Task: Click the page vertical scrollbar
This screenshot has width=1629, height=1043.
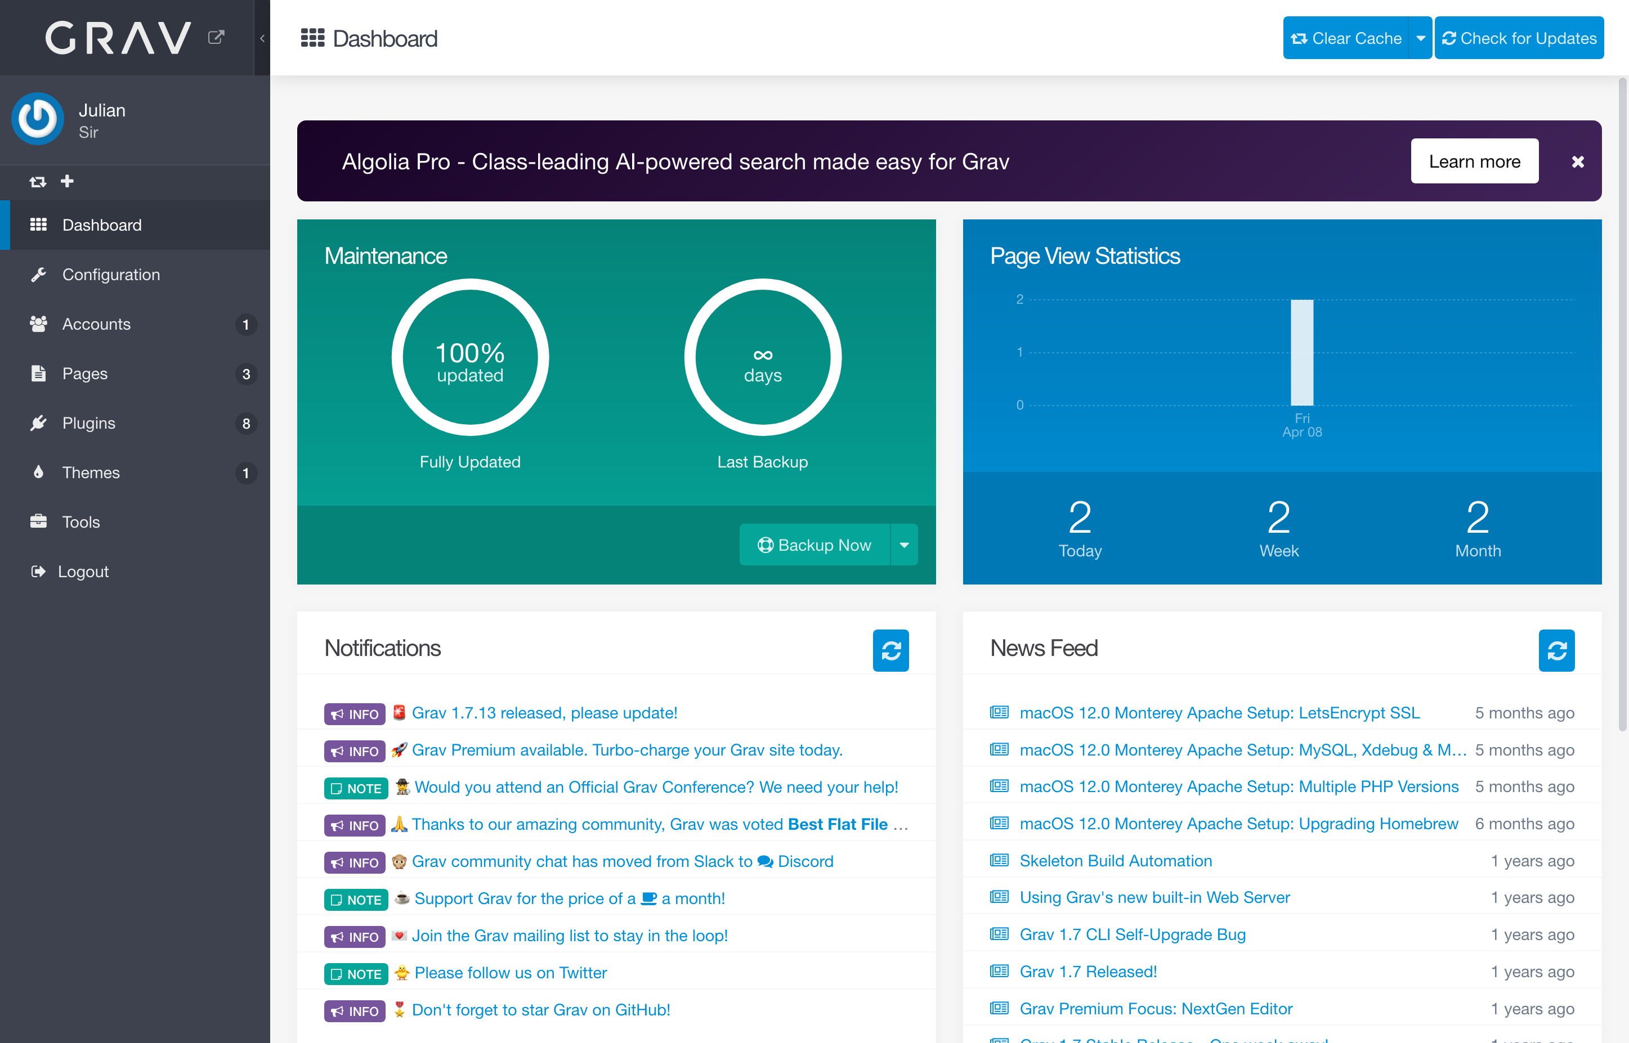Action: tap(1623, 405)
